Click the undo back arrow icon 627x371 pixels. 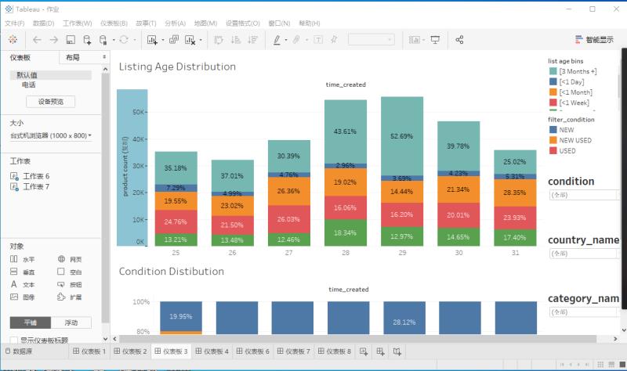point(37,40)
